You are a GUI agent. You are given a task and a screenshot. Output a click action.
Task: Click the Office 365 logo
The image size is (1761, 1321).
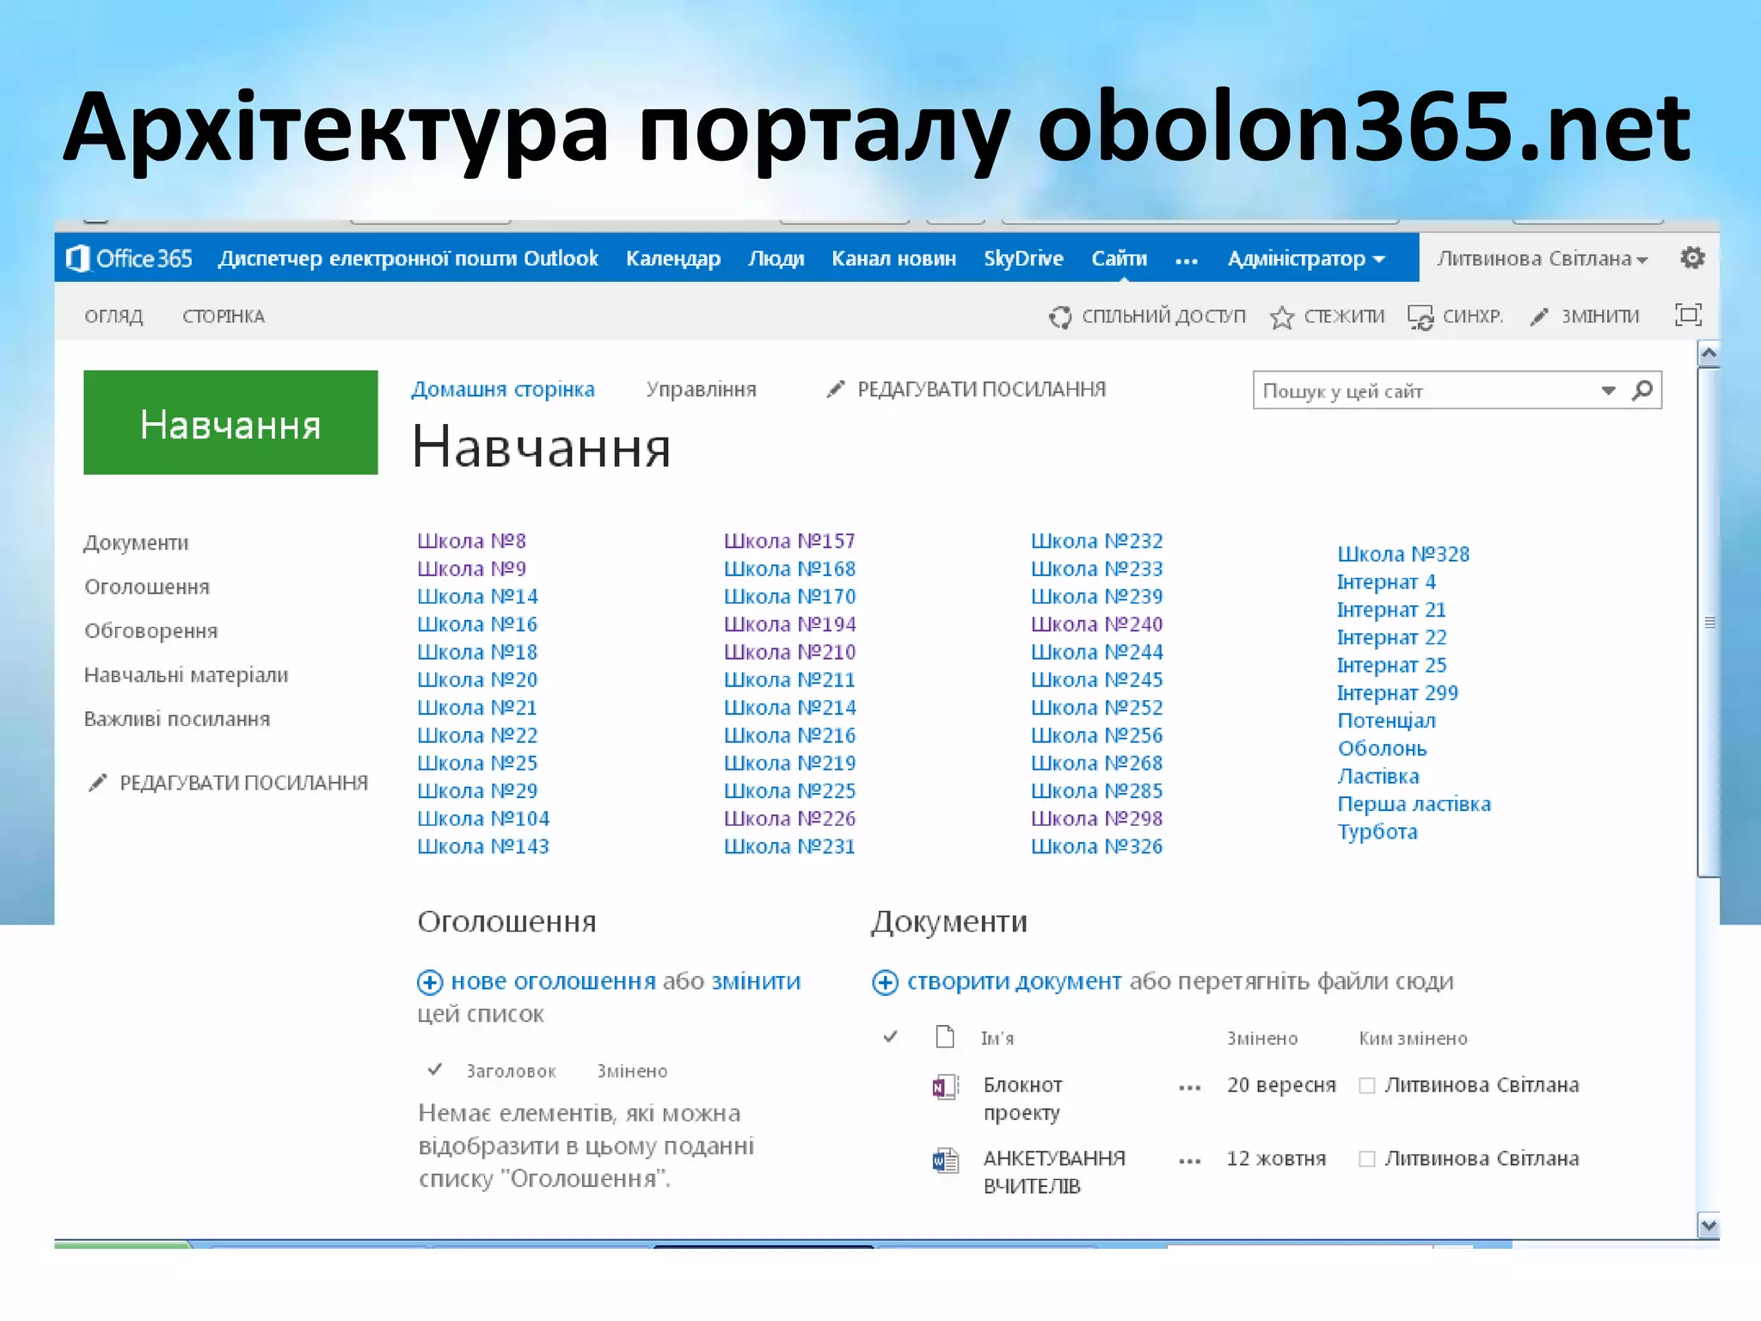[130, 258]
